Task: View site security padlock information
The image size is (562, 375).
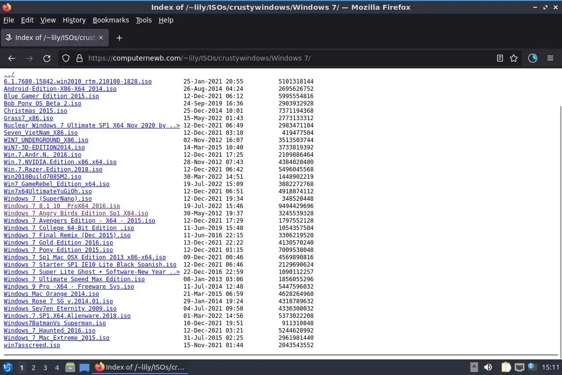Action: 80,58
